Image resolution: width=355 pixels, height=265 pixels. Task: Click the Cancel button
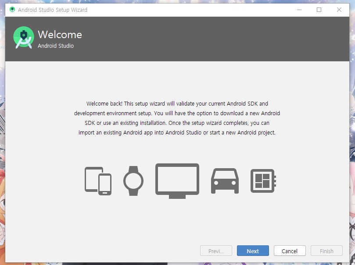[290, 251]
